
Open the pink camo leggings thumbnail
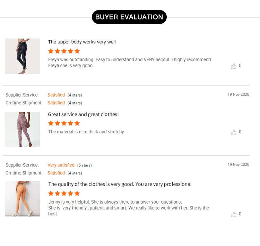tap(23, 130)
